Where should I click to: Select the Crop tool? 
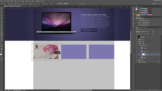[2, 17]
